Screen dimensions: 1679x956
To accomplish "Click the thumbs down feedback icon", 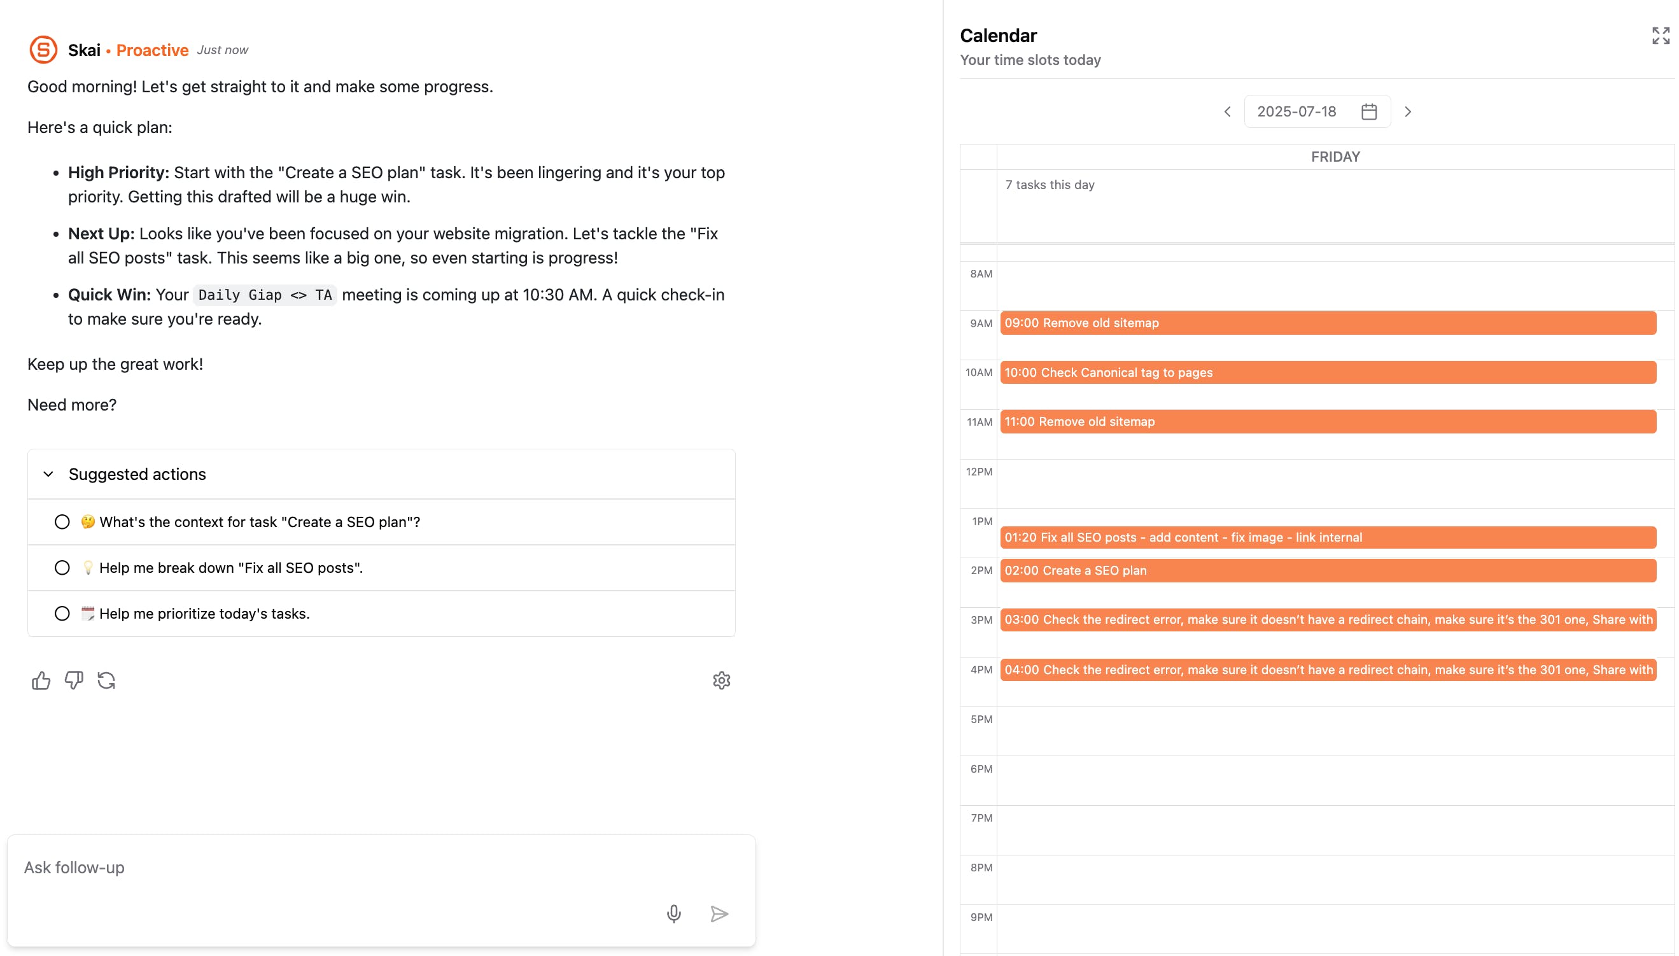I will (74, 680).
